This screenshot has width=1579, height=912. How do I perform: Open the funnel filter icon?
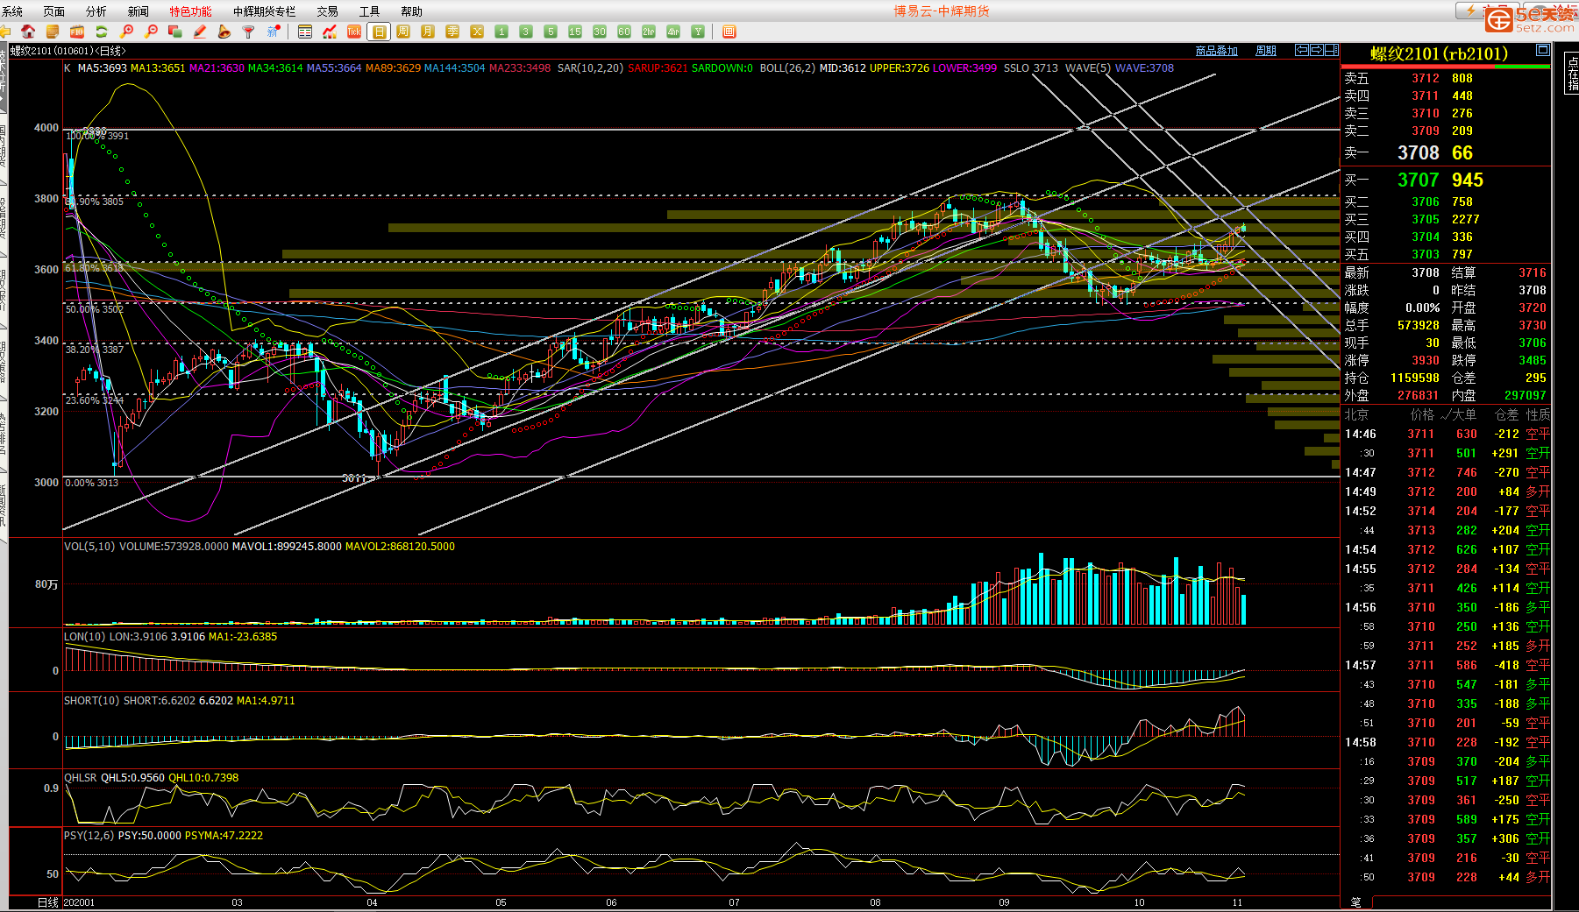pyautogui.click(x=249, y=32)
